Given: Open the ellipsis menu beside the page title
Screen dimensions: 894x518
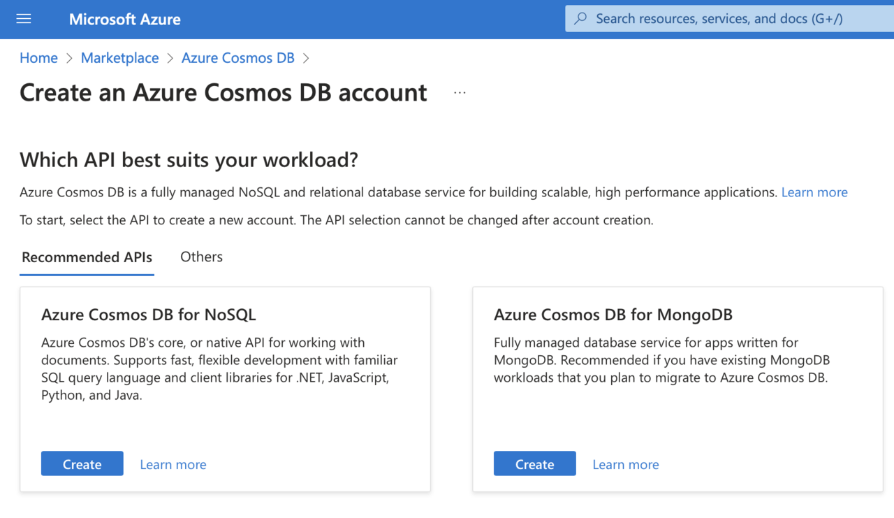Looking at the screenshot, I should [x=460, y=92].
